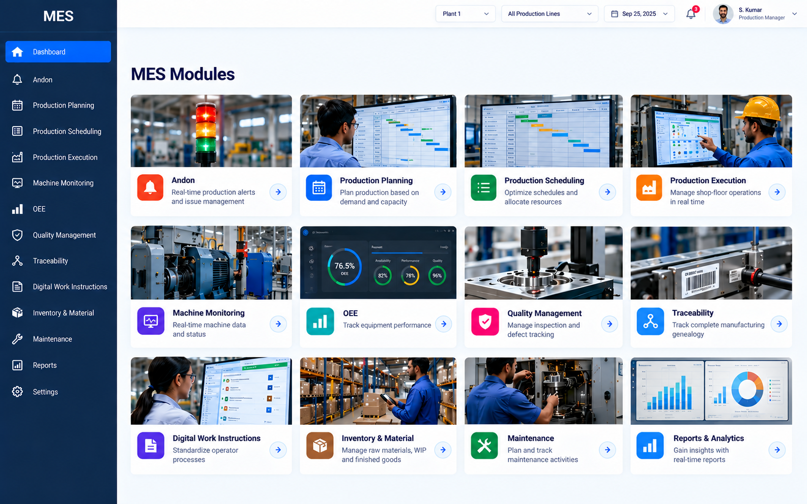Click arrow button on OEE card
Image resolution: width=807 pixels, height=504 pixels.
click(x=444, y=324)
